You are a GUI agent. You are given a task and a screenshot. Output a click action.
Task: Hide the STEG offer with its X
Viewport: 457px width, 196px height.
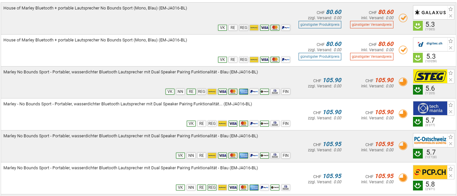[450, 80]
